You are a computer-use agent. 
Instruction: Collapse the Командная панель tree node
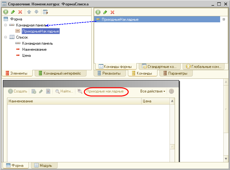[x=6, y=25]
